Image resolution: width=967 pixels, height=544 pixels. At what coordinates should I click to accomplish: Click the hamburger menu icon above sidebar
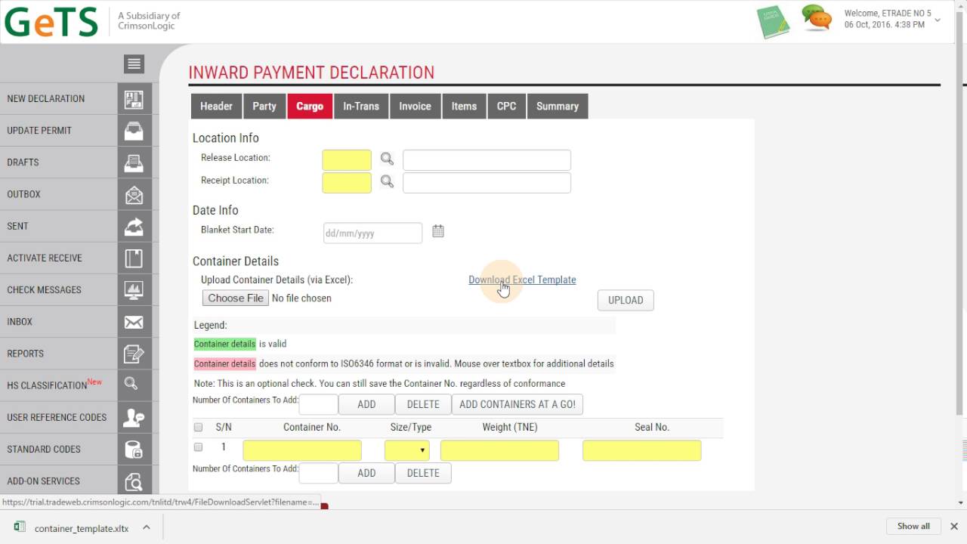[134, 63]
